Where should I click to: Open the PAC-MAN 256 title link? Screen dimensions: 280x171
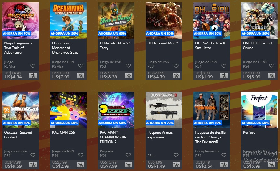63,133
